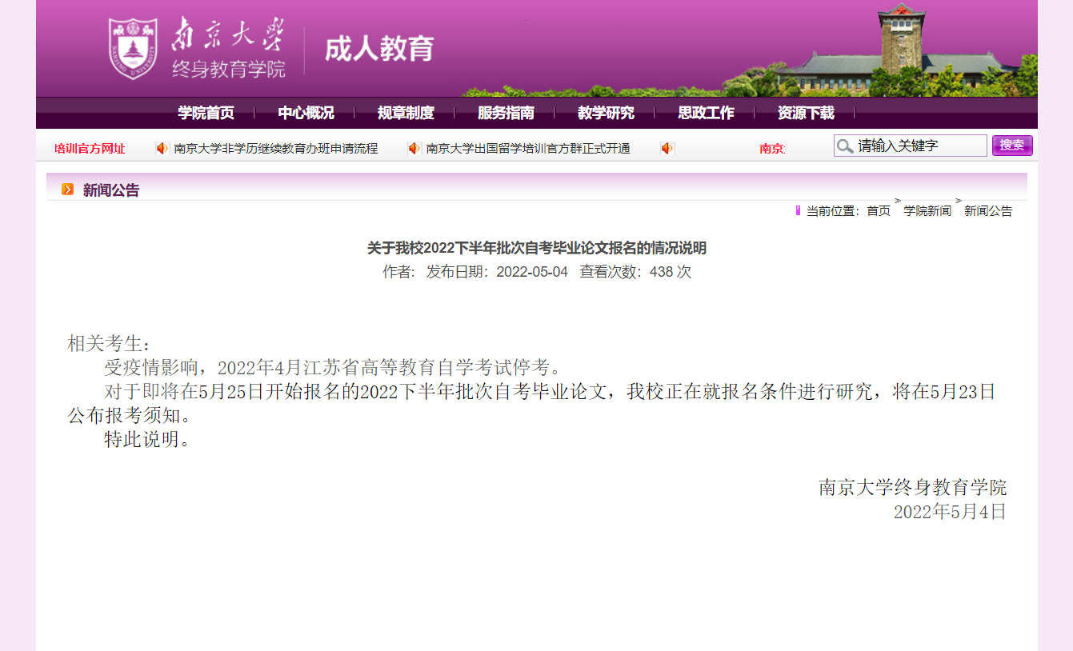Image resolution: width=1073 pixels, height=651 pixels.
Task: Open the 思政工作 menu
Action: [x=706, y=113]
